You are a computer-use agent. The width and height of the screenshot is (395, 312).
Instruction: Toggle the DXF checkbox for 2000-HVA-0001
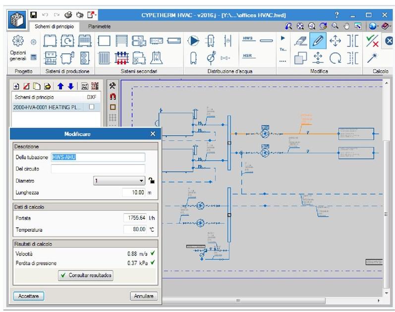point(91,107)
